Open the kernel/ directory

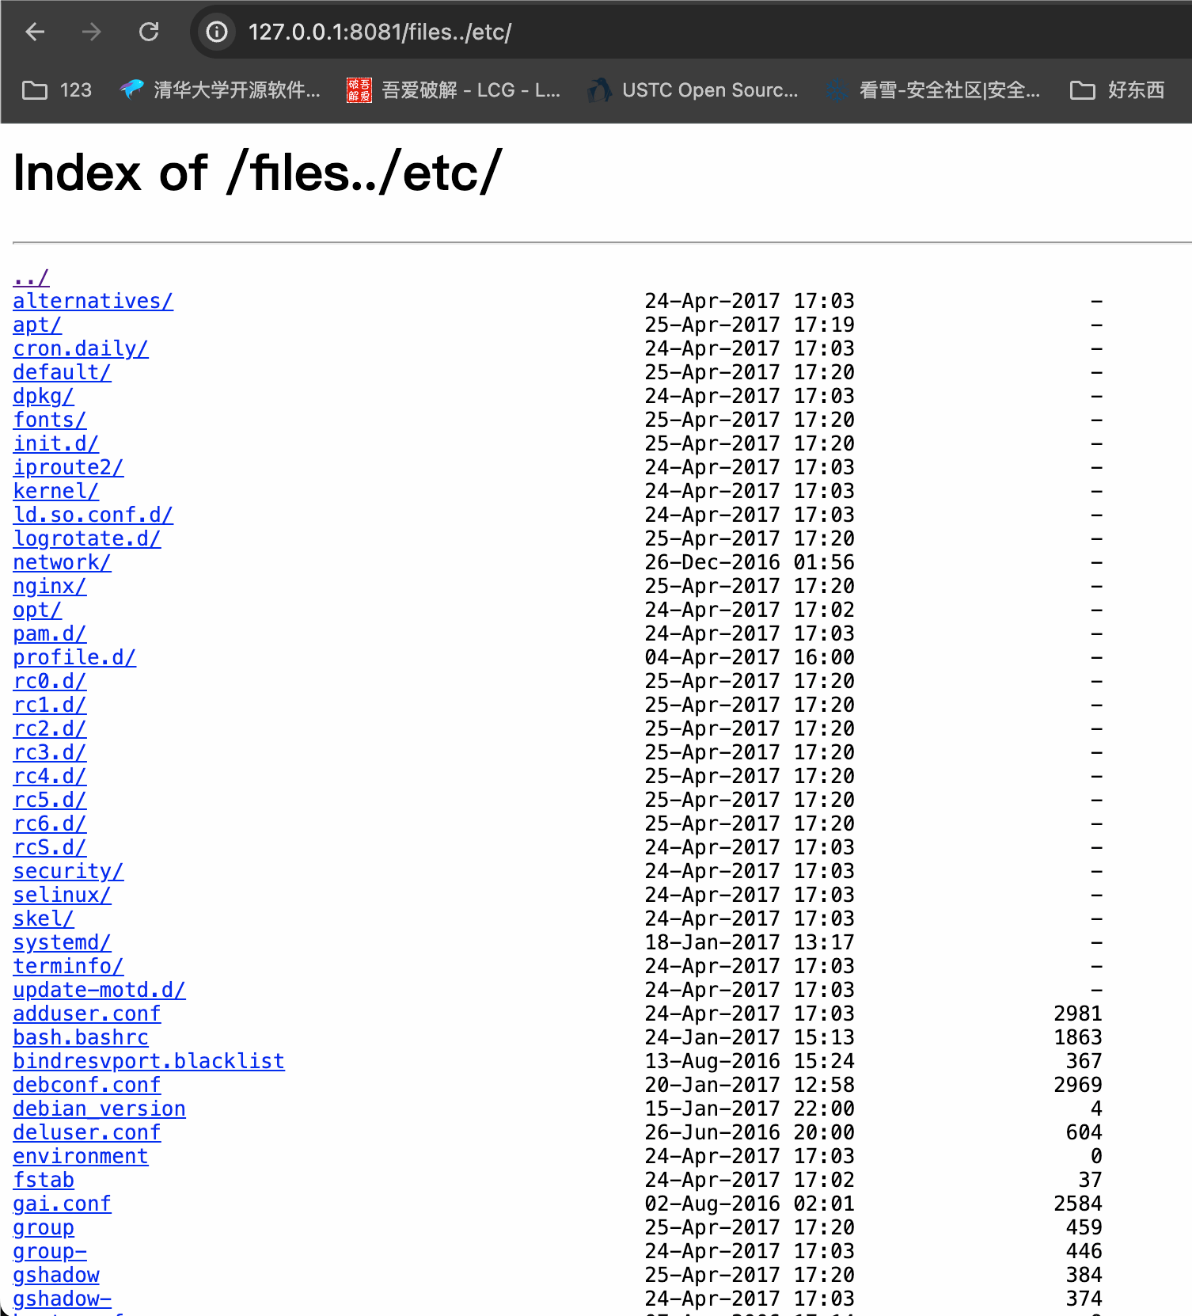click(55, 491)
